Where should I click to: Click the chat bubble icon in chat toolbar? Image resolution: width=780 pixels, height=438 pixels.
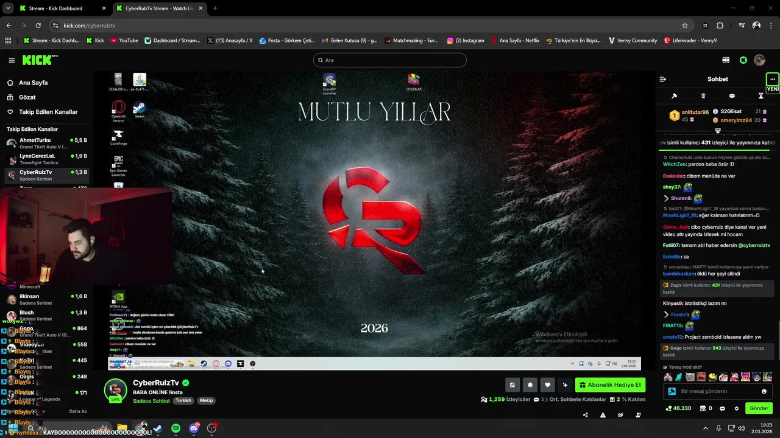pos(732,96)
